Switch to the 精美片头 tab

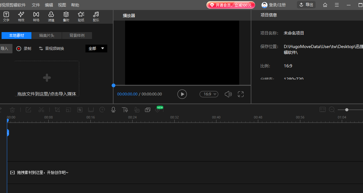click(47, 36)
